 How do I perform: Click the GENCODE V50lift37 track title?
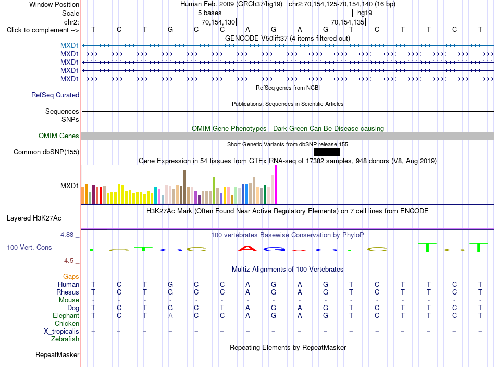tap(288, 38)
